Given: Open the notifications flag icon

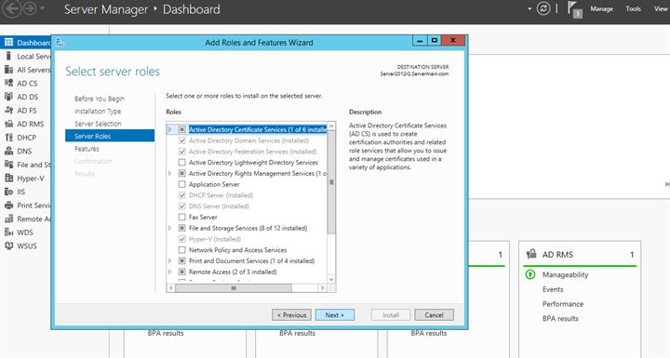Looking at the screenshot, I should [574, 9].
